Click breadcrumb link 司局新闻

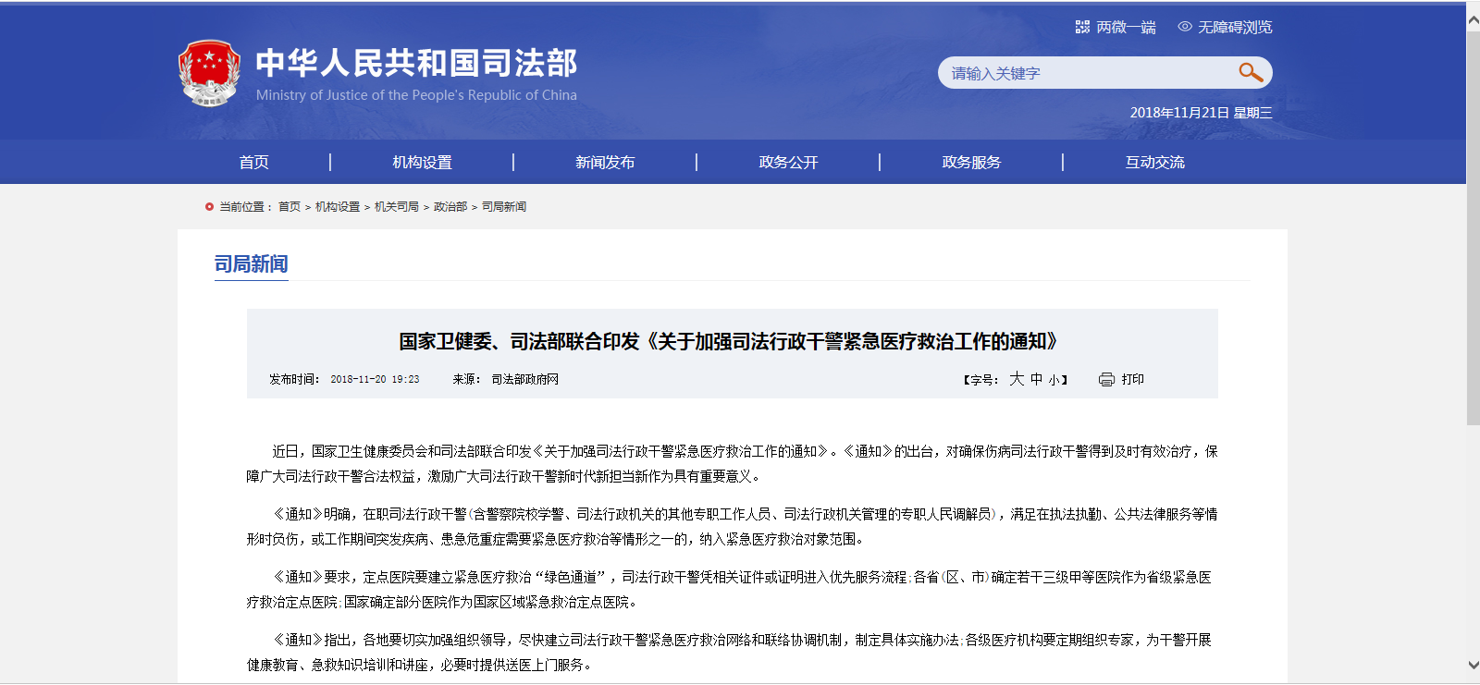pyautogui.click(x=504, y=207)
